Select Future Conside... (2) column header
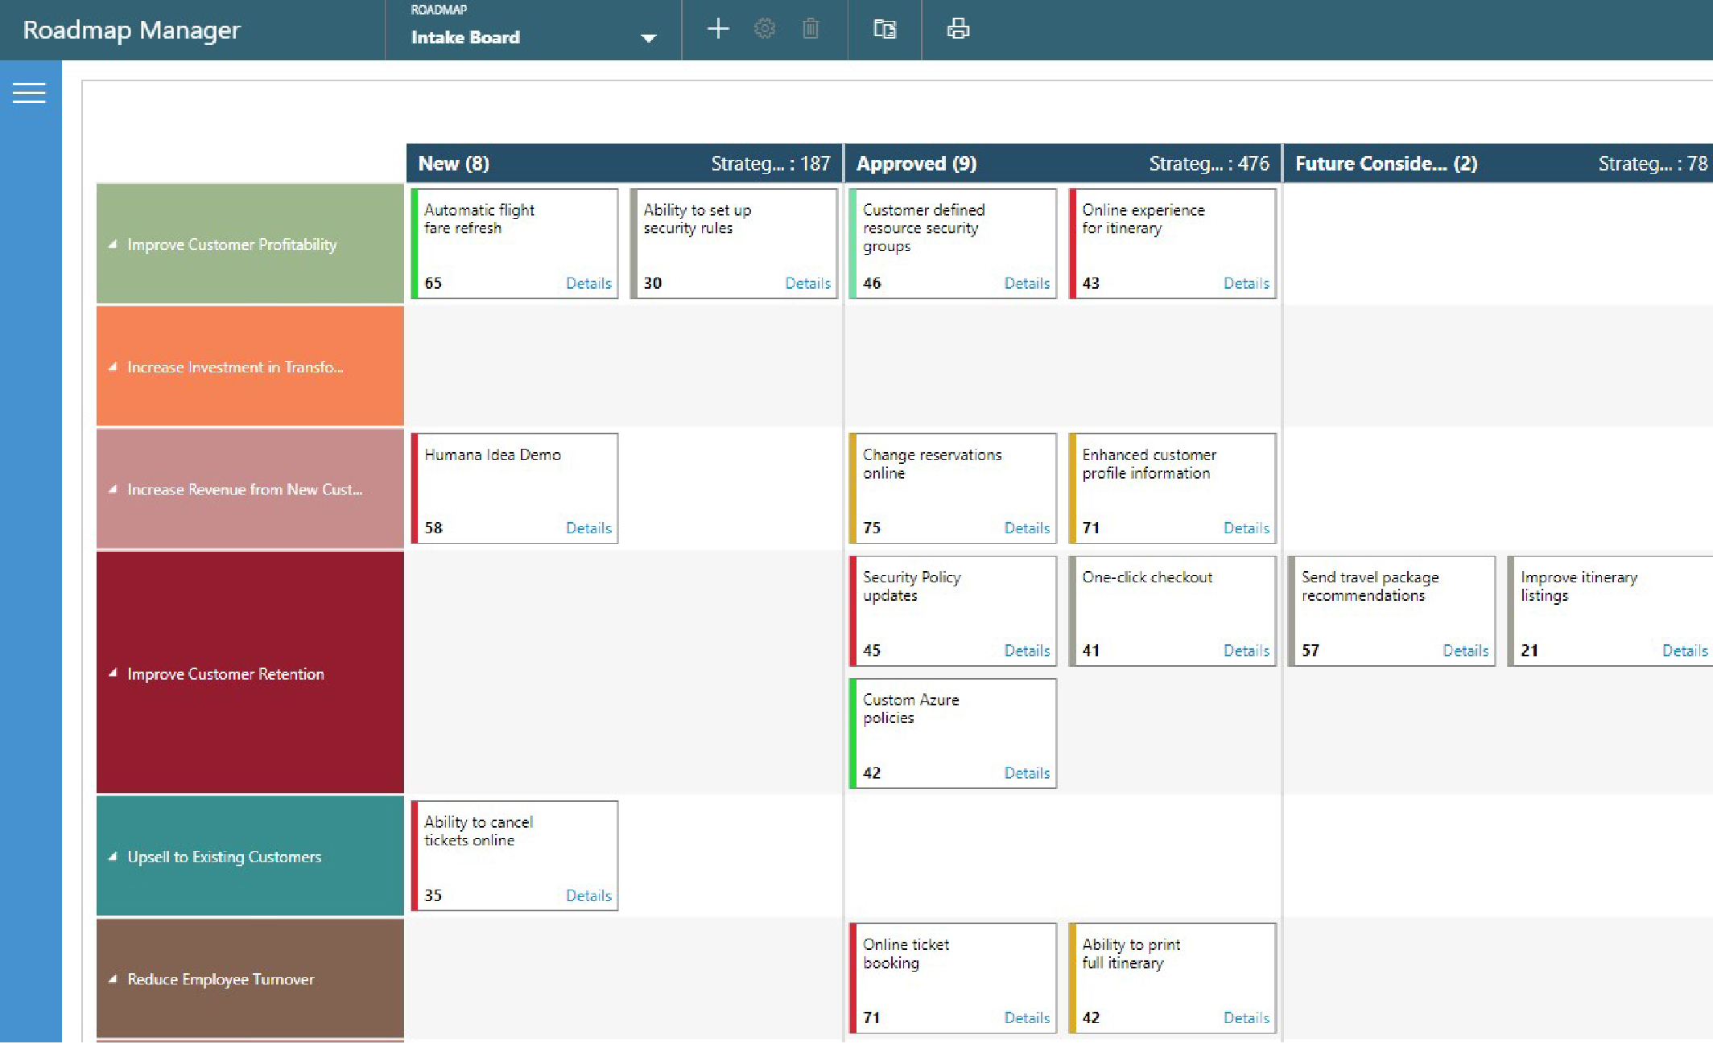This screenshot has width=1713, height=1044. 1385,163
